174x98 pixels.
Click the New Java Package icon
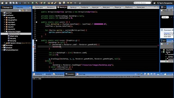41,3
